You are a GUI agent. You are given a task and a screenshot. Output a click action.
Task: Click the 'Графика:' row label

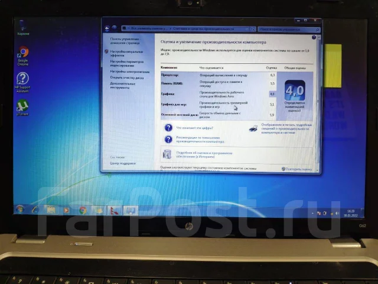click(x=168, y=94)
